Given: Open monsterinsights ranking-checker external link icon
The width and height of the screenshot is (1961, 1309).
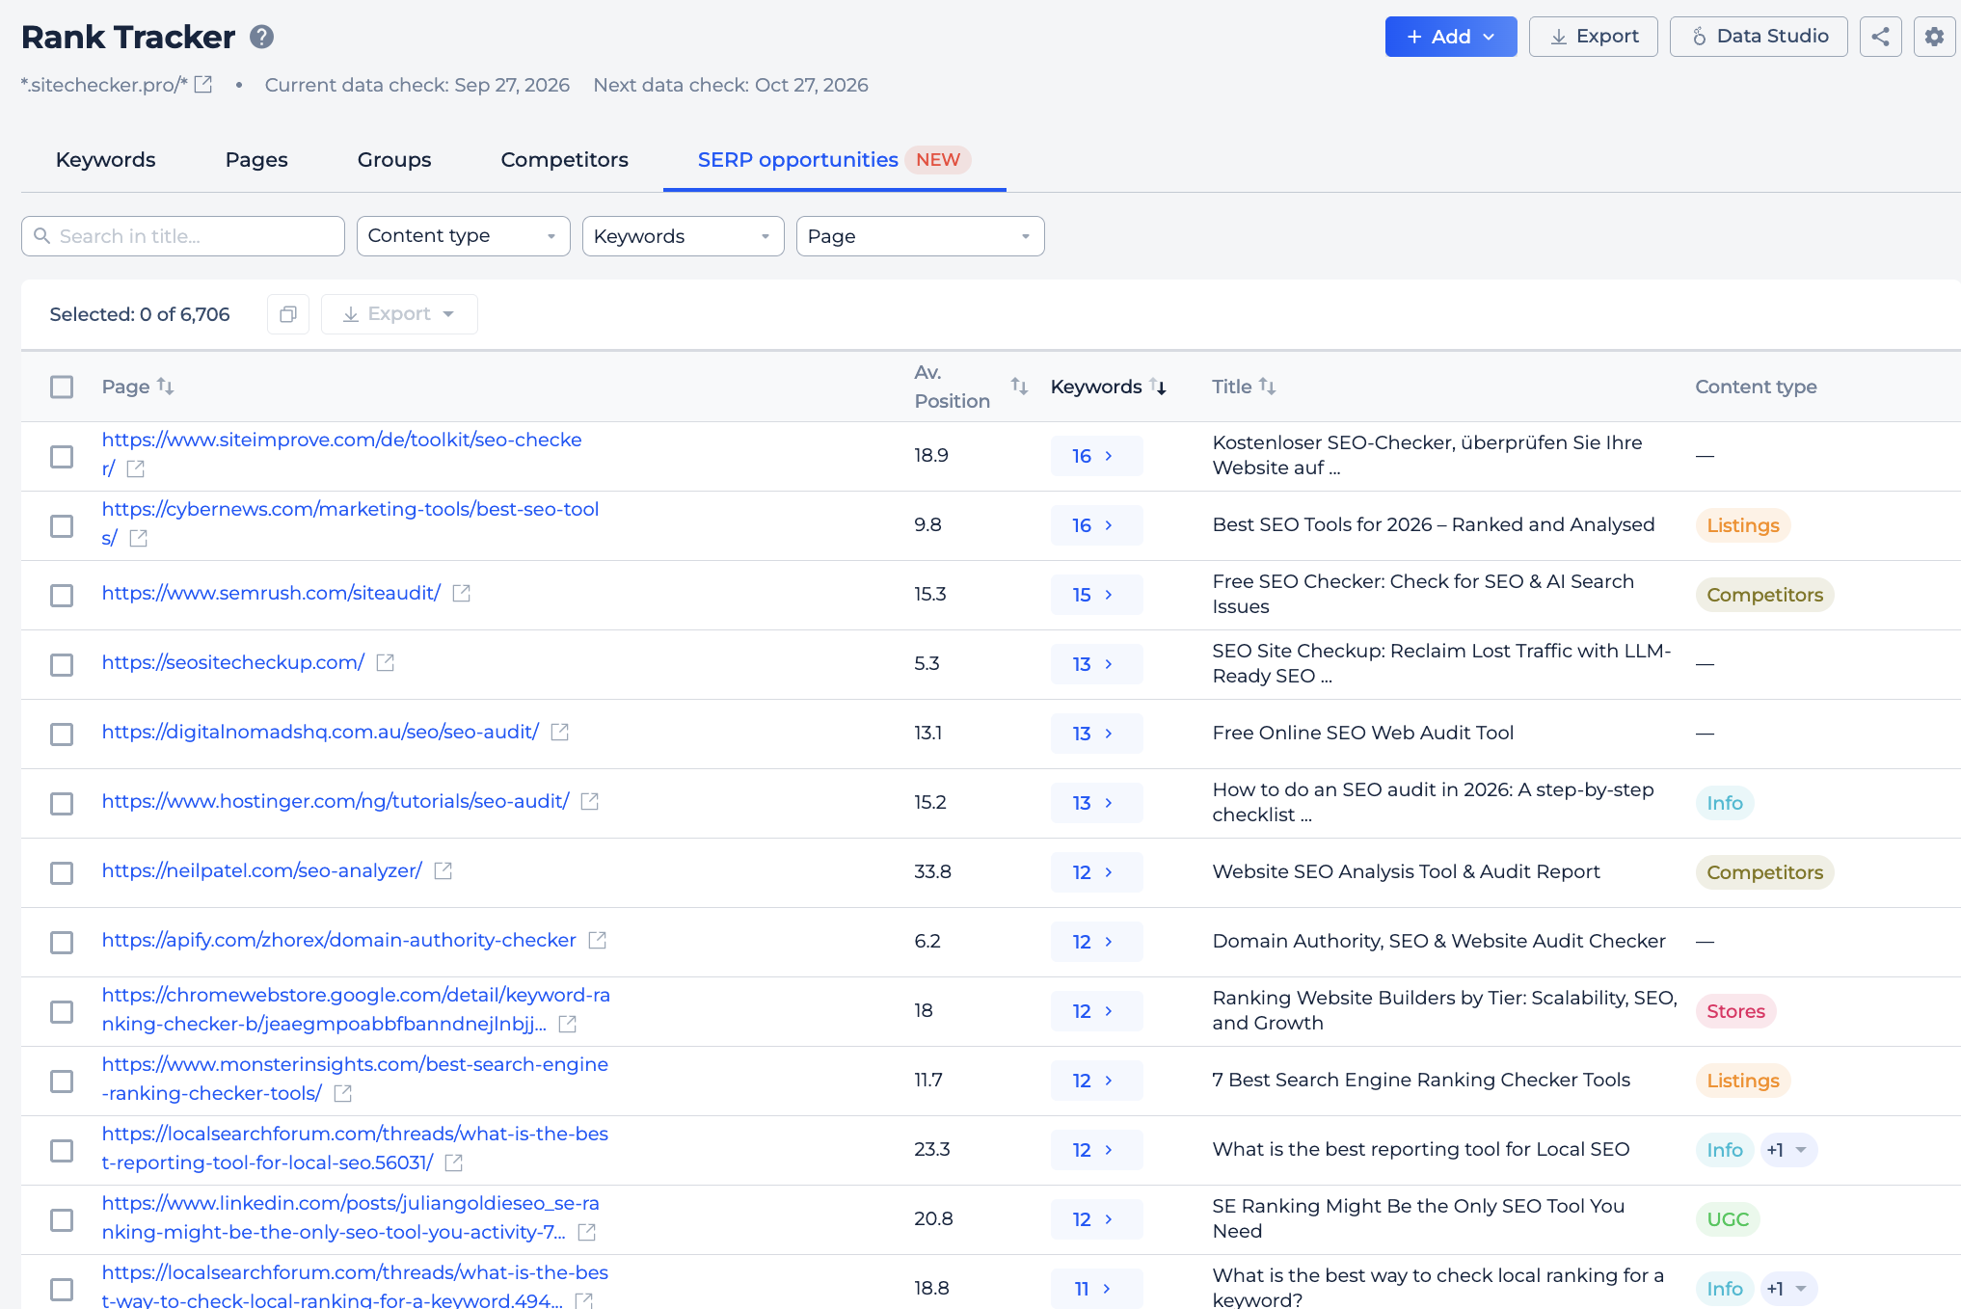Looking at the screenshot, I should 343,1094.
